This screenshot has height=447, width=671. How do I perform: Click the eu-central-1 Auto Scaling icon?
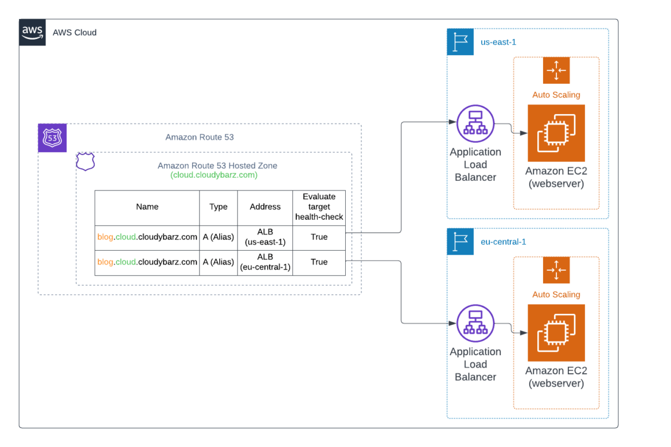[556, 270]
